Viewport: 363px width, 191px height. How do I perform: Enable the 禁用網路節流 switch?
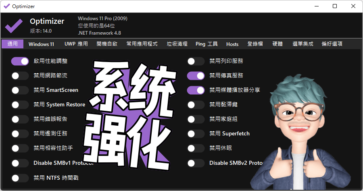(20, 75)
